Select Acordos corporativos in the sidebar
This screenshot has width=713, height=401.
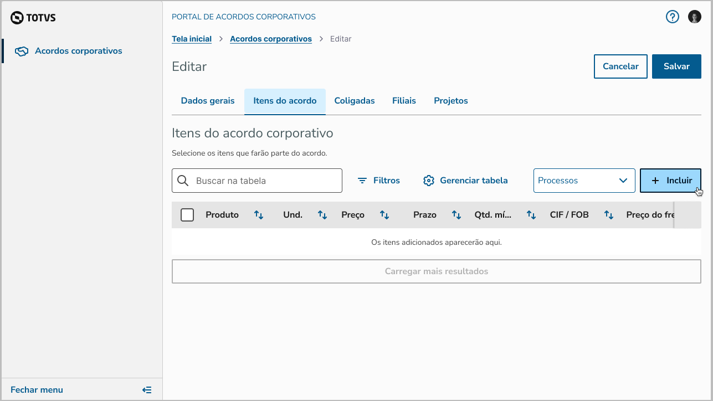click(x=78, y=51)
